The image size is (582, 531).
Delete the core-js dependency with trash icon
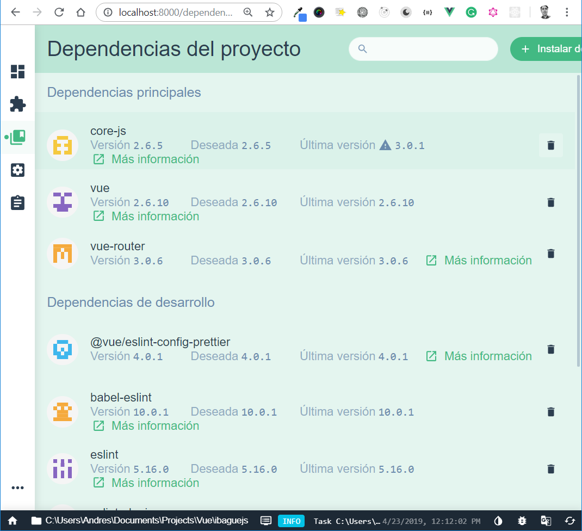(551, 145)
